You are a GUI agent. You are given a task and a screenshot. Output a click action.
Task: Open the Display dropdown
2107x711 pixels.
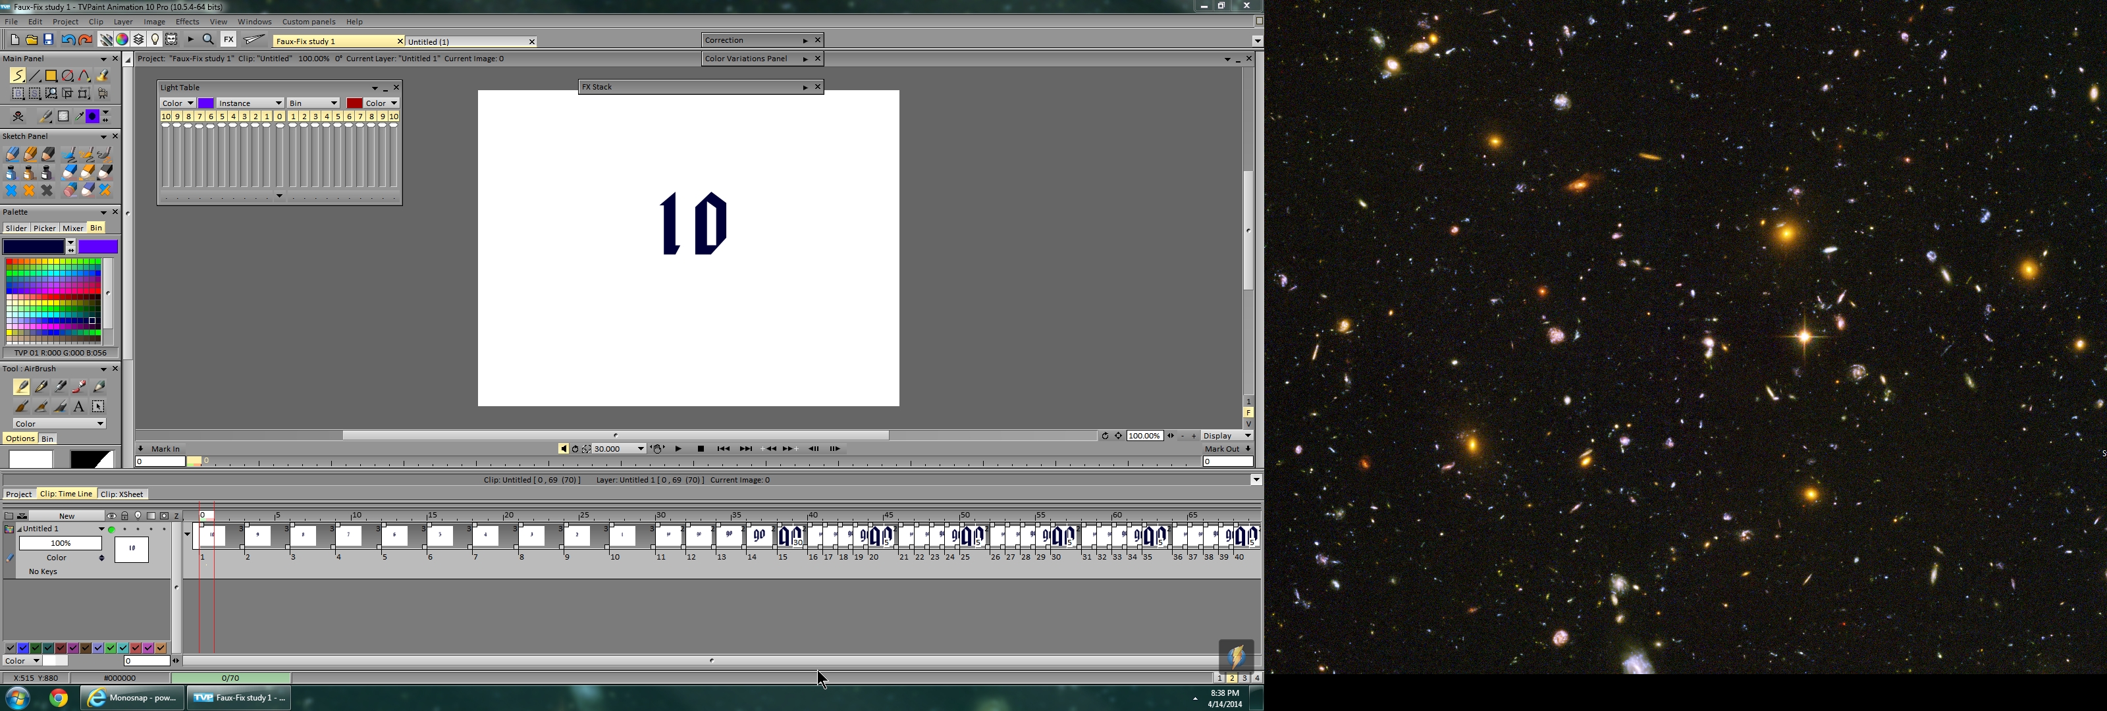[x=1227, y=436]
